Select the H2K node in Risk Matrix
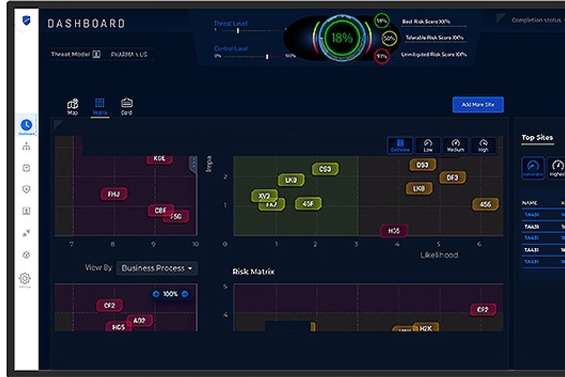Viewport: 565px width, 377px height. (x=425, y=328)
